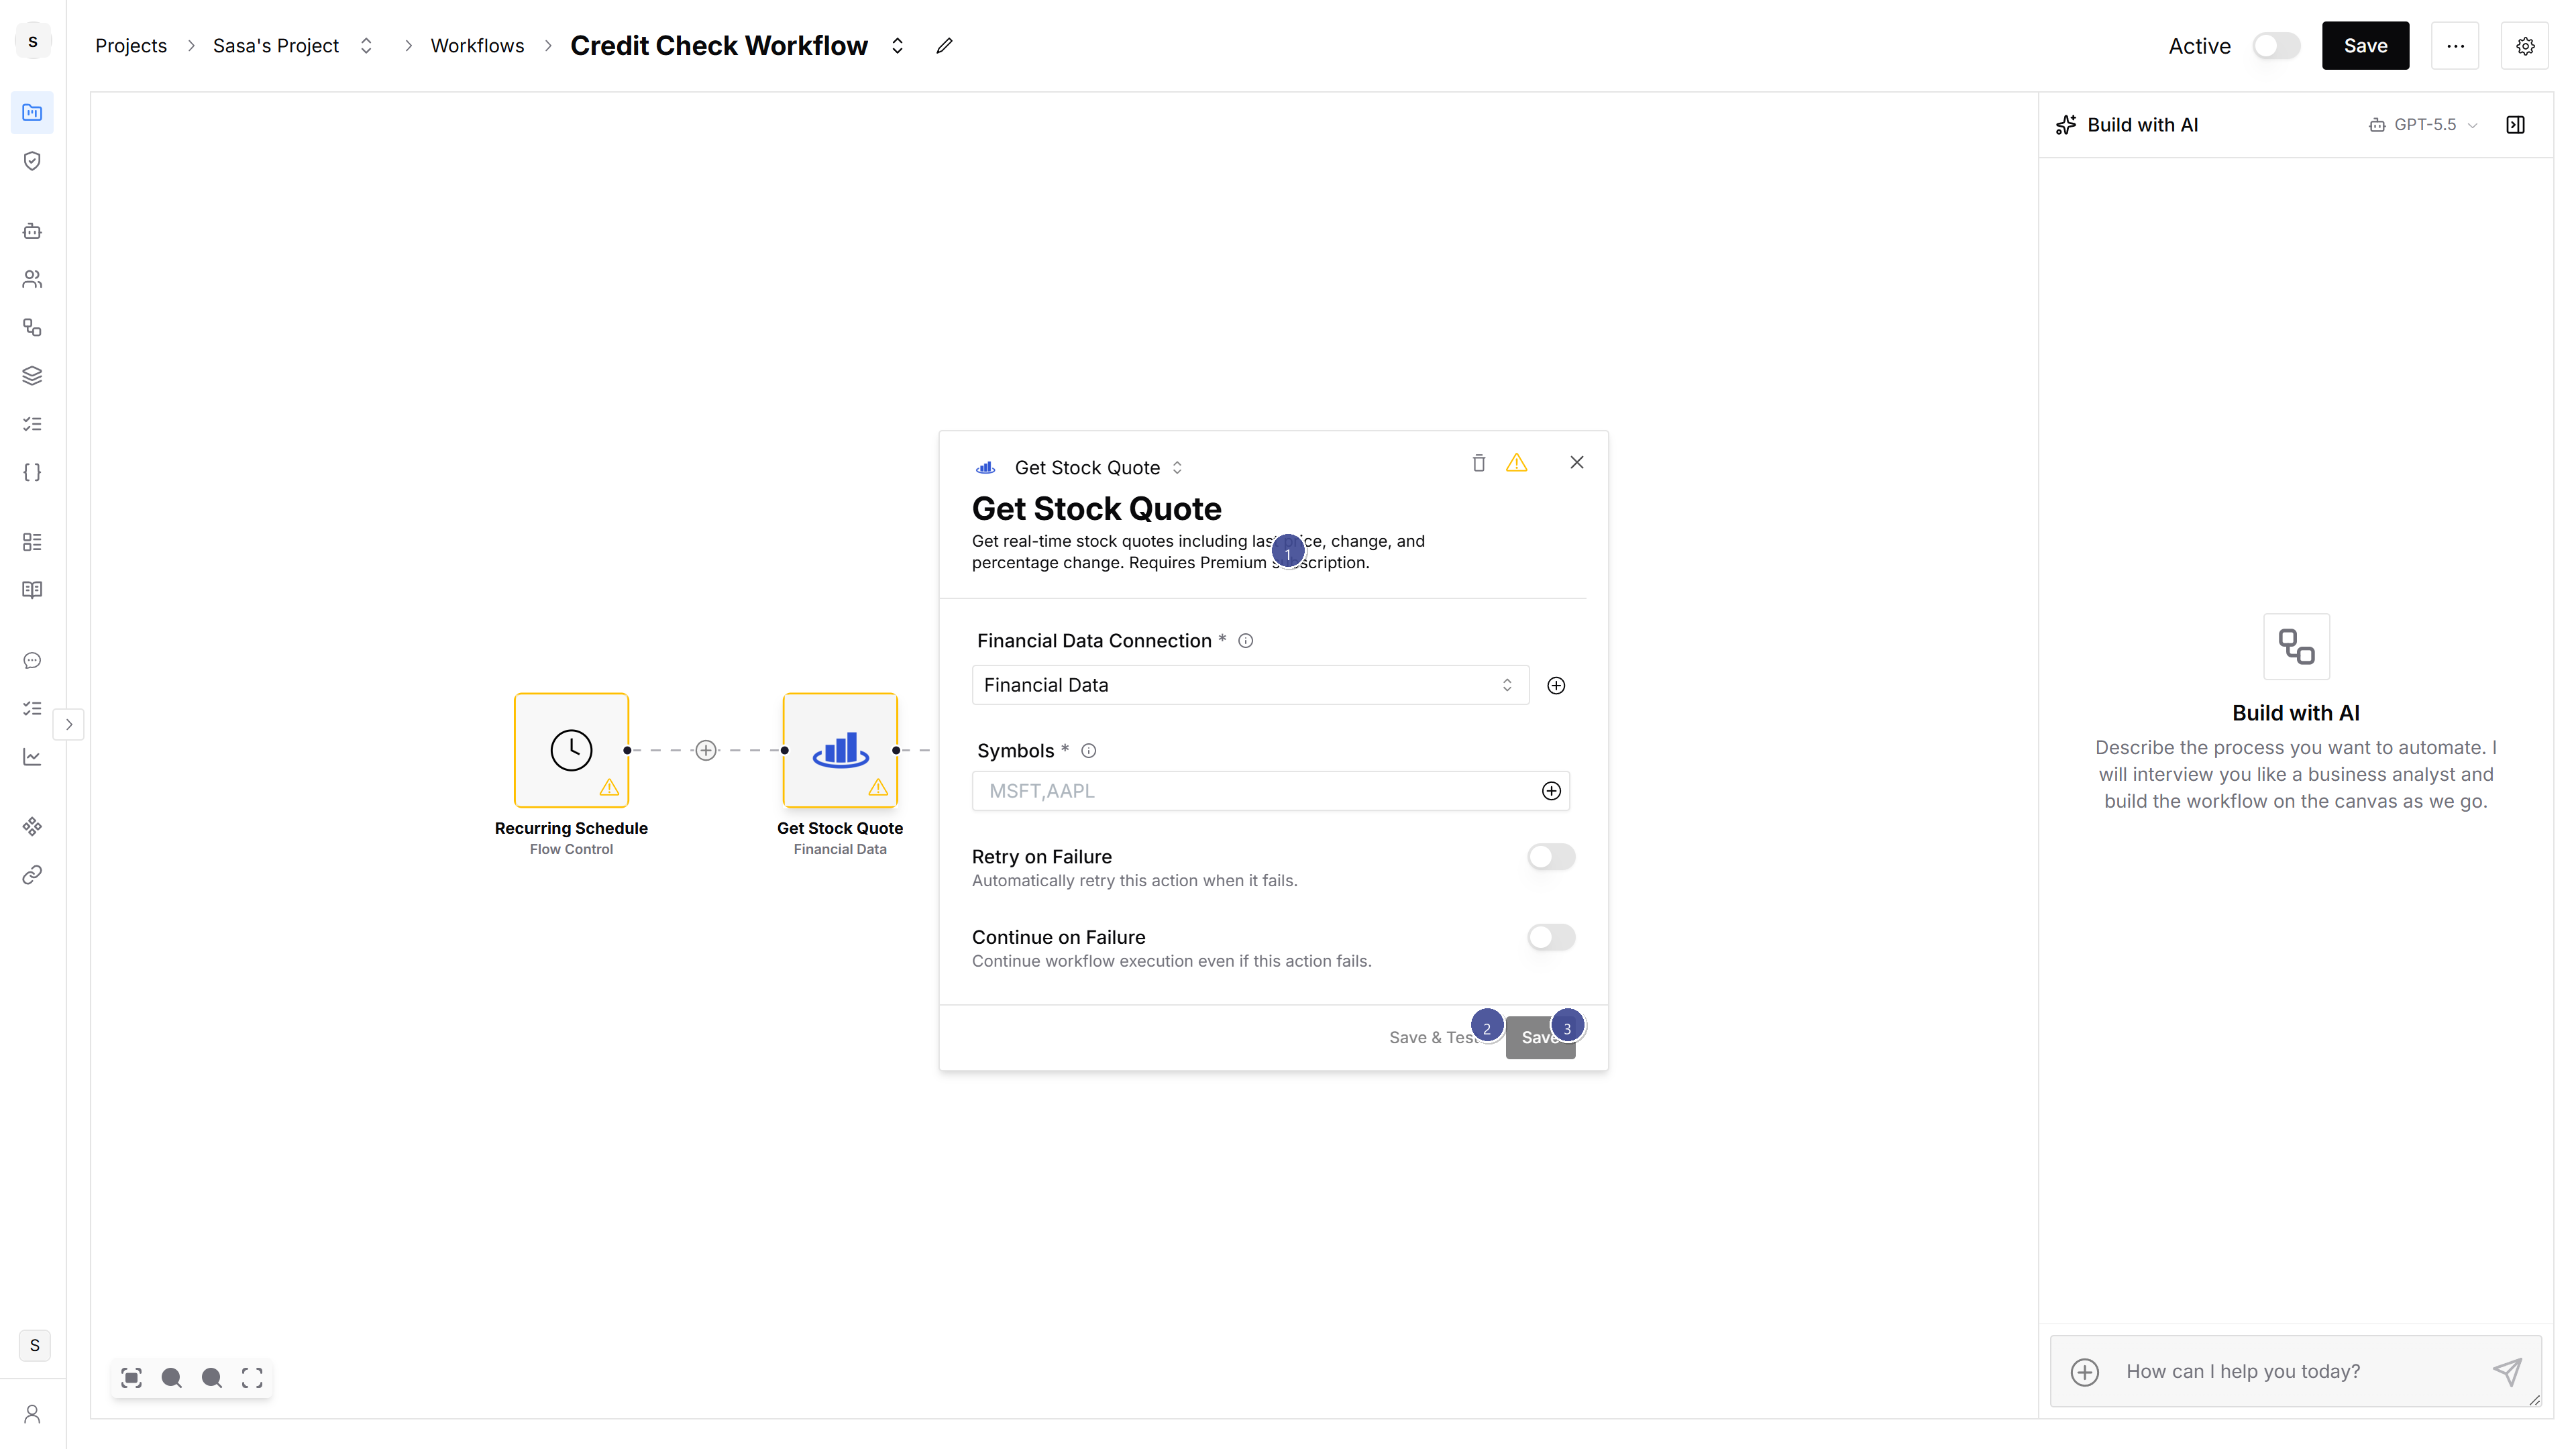Open the Financial Data connection dropdown
2576x1449 pixels.
pos(1250,685)
